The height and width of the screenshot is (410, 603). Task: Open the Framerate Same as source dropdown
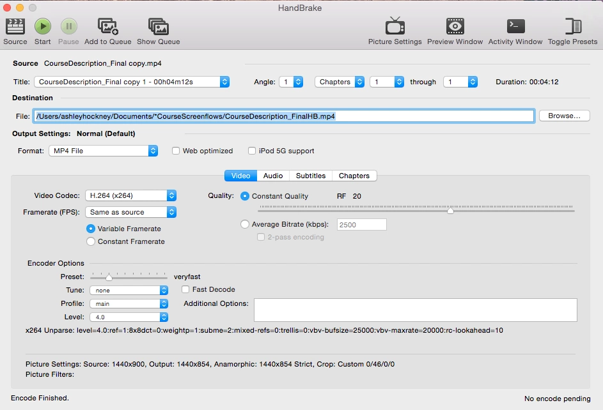(x=130, y=212)
